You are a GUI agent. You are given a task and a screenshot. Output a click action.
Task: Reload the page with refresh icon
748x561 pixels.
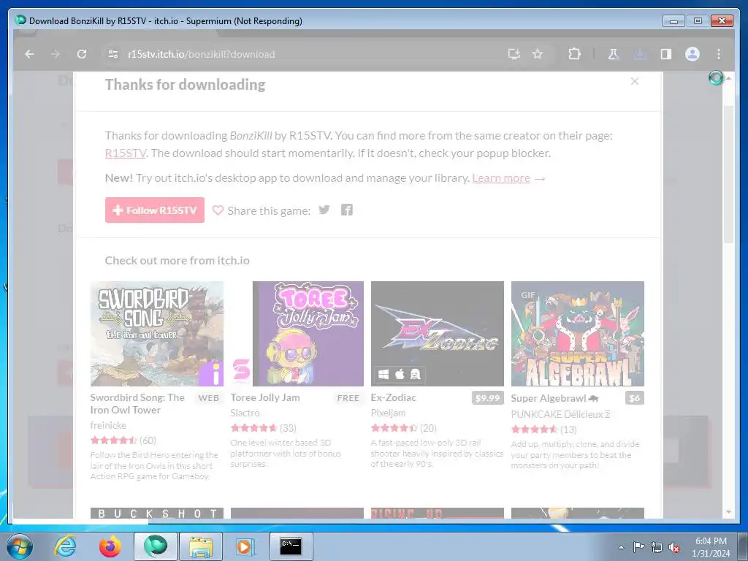pos(82,54)
